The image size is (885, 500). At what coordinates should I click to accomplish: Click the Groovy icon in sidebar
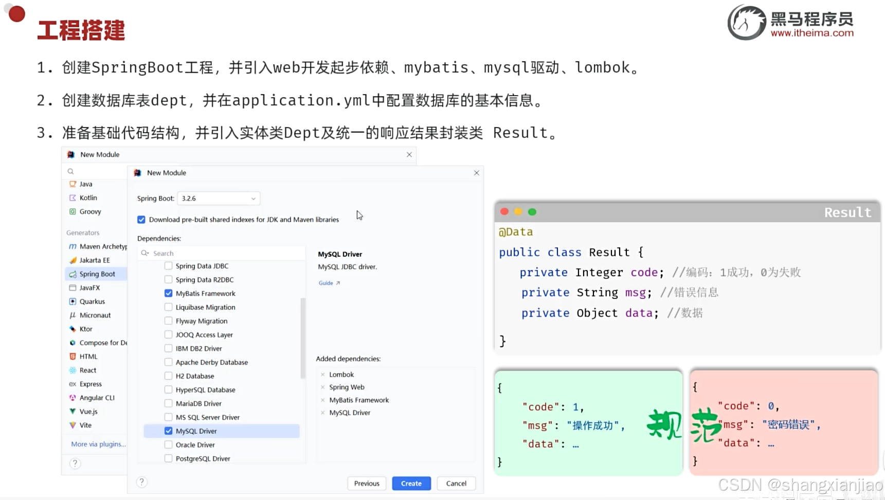coord(73,211)
